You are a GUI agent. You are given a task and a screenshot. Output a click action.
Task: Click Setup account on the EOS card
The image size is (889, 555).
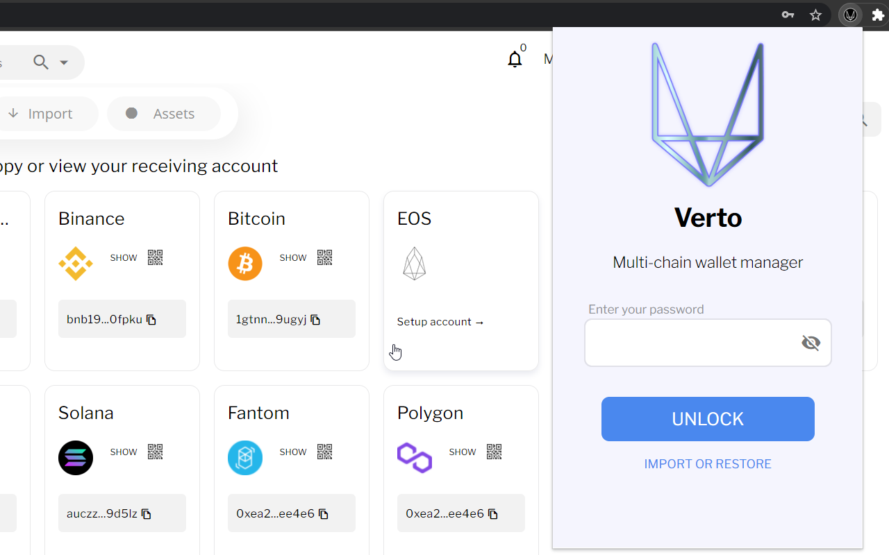click(x=440, y=322)
